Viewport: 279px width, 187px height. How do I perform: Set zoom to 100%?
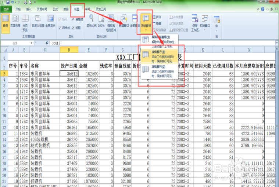click(x=101, y=21)
